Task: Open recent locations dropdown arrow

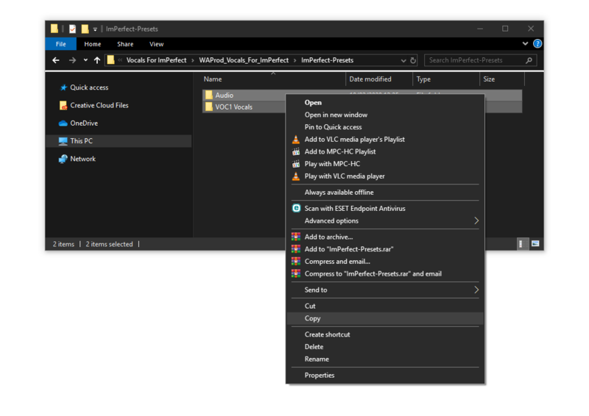Action: pos(85,60)
